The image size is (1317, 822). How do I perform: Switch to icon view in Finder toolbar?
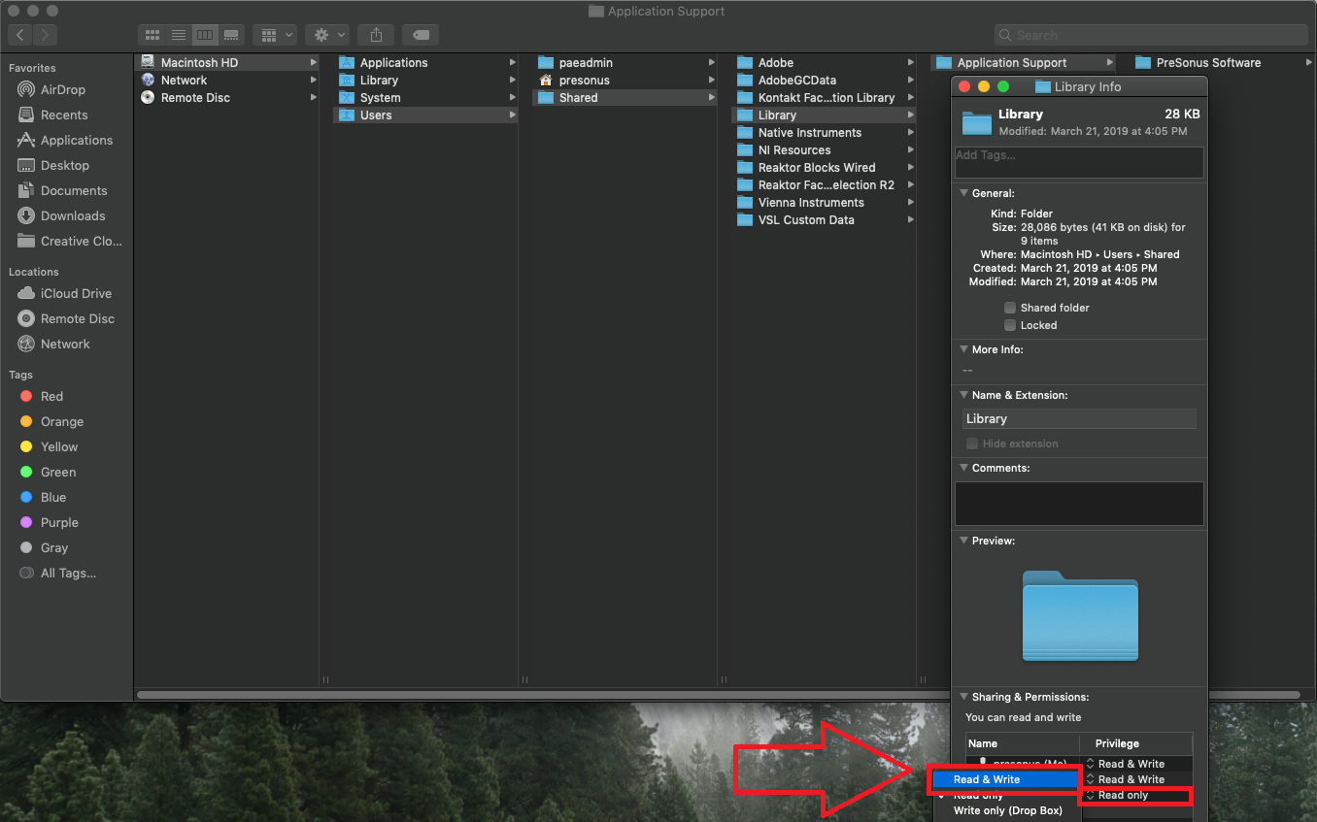click(152, 35)
